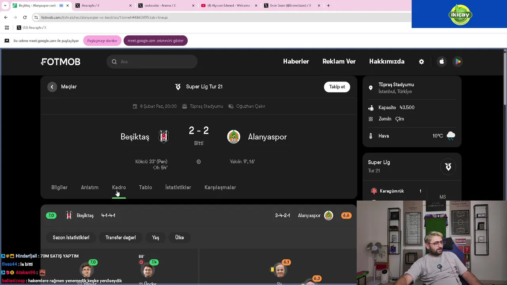Click the back arrow next to Maçlar
The height and width of the screenshot is (285, 507).
[52, 87]
